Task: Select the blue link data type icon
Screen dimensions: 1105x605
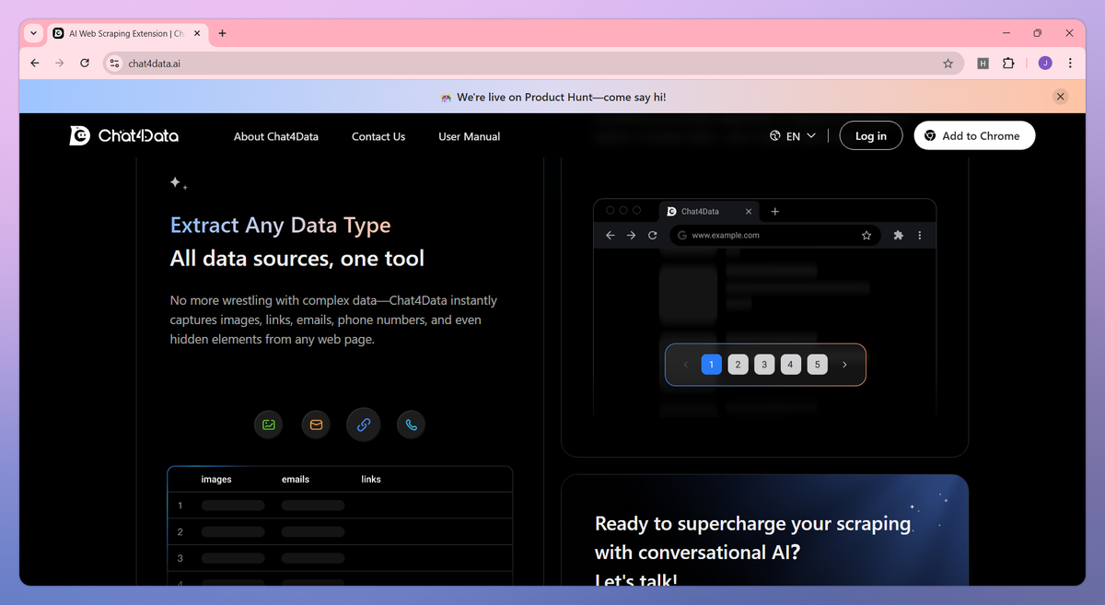Action: (x=364, y=425)
